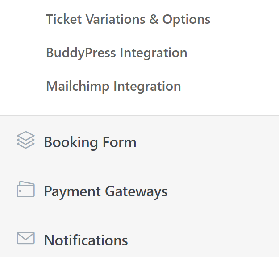Click the envelope icon beside Notifications

pyautogui.click(x=25, y=238)
